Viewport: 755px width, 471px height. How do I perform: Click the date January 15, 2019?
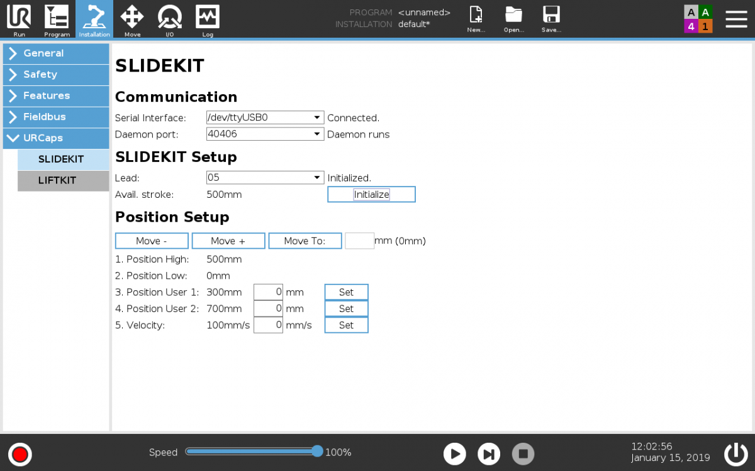[x=671, y=458]
